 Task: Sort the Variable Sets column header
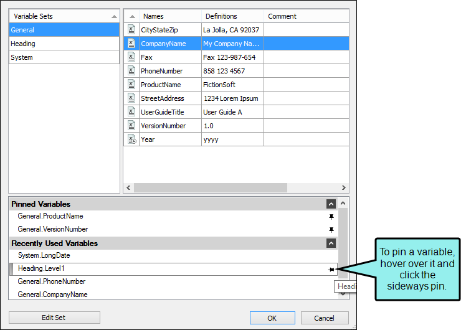[x=64, y=16]
